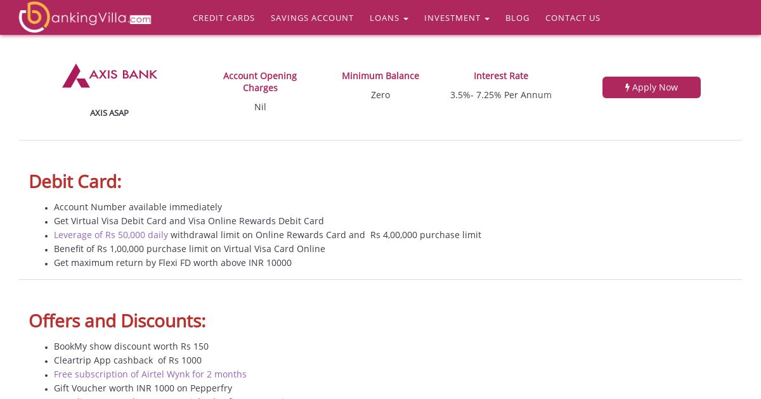Click the Offers and Discounts heading
Viewport: 761px width, 399px height.
tap(117, 320)
